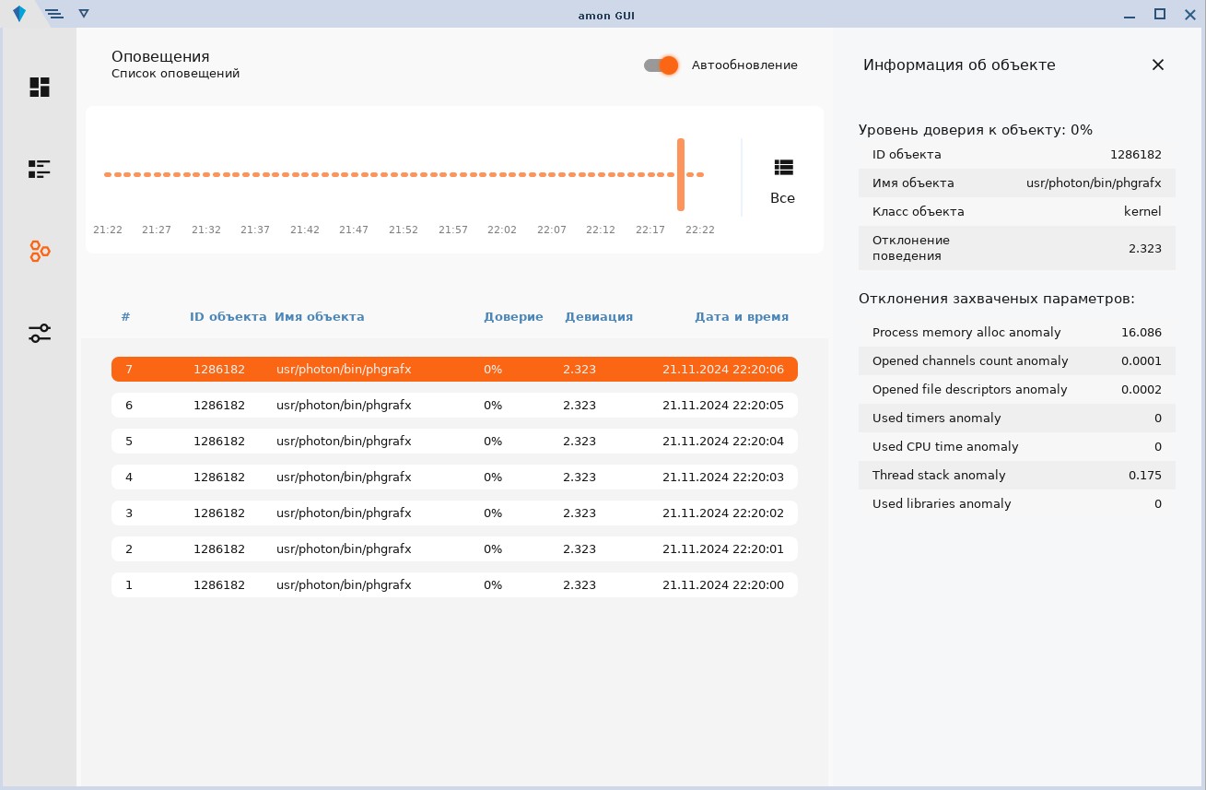Viewport: 1206px width, 790px height.
Task: Click the tall orange spike on timeline
Action: 681,174
